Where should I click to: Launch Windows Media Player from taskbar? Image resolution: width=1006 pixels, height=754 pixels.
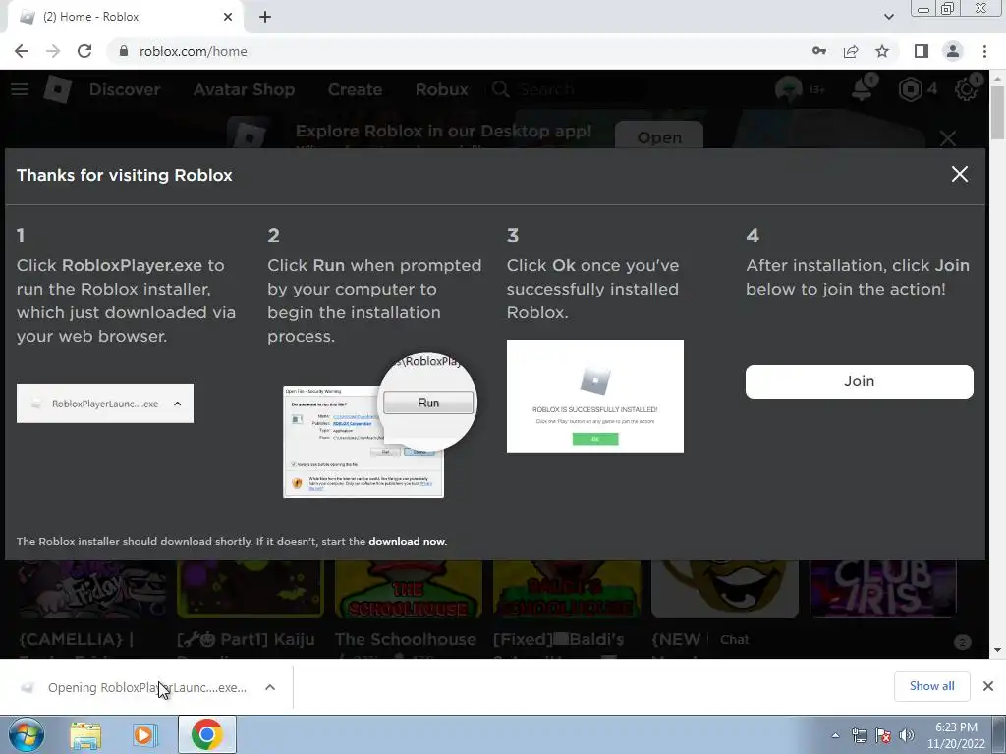[x=145, y=734]
